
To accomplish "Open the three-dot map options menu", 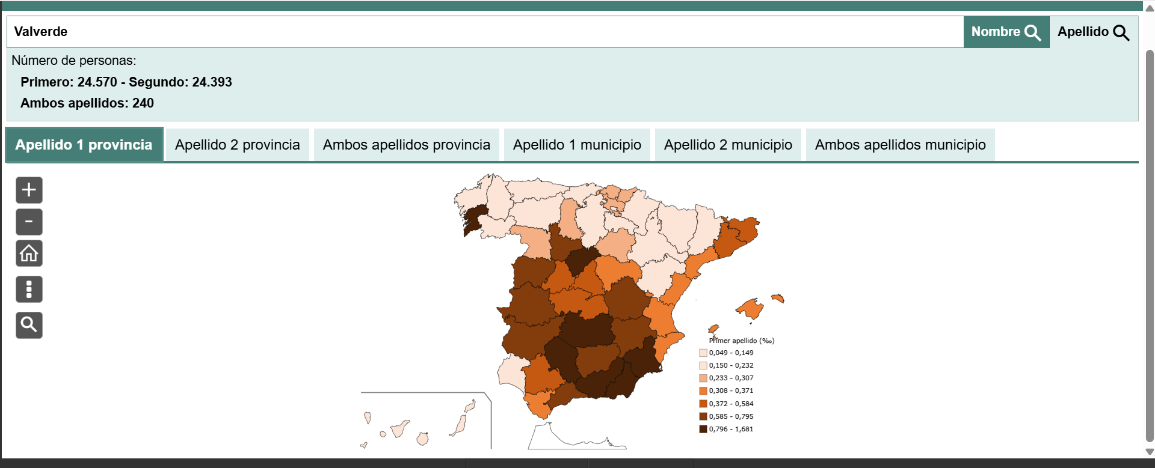I will click(29, 289).
